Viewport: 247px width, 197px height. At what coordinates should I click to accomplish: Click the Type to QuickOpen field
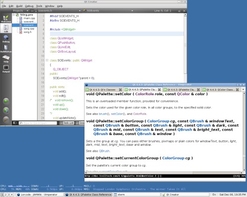pos(38,123)
